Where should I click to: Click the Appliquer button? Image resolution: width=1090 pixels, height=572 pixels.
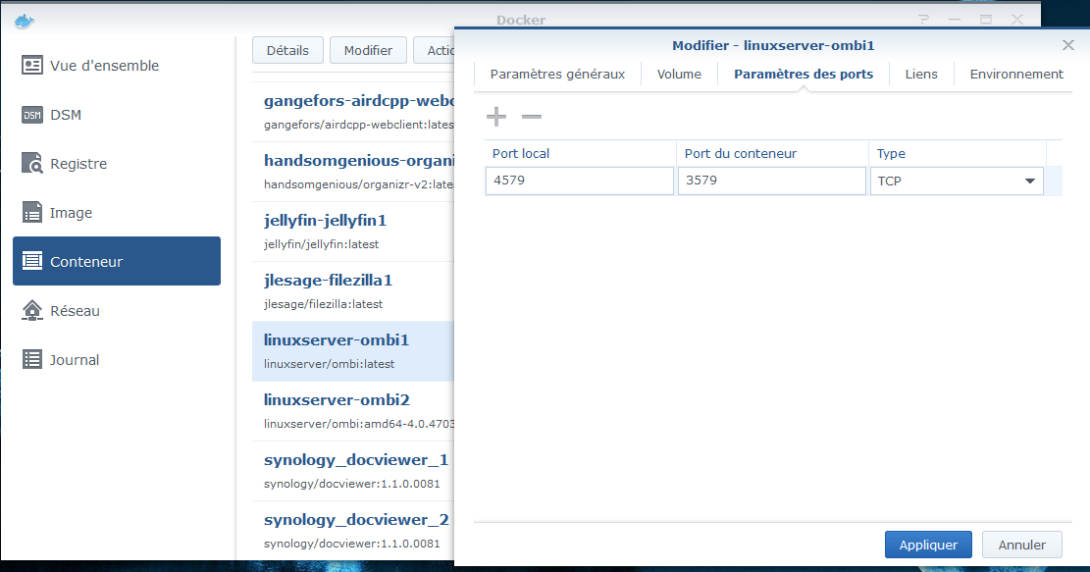tap(928, 545)
